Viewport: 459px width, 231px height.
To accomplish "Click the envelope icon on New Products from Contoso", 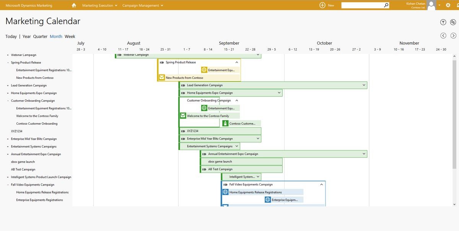I will pos(162,77).
